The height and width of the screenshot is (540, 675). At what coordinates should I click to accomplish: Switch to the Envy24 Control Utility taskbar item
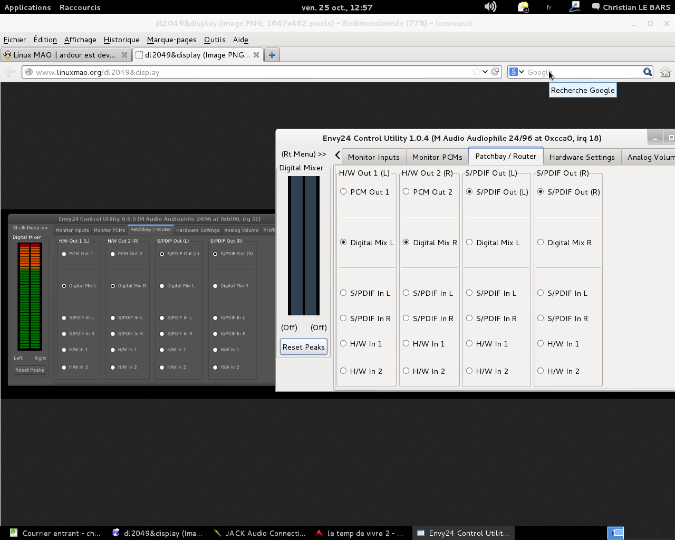tap(463, 533)
